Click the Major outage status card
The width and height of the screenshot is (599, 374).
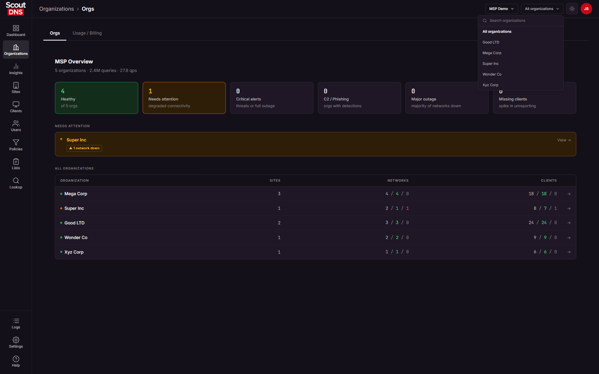tap(447, 98)
